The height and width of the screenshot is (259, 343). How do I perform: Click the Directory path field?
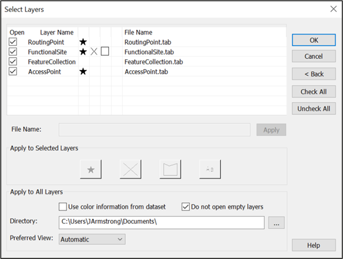tap(161, 223)
